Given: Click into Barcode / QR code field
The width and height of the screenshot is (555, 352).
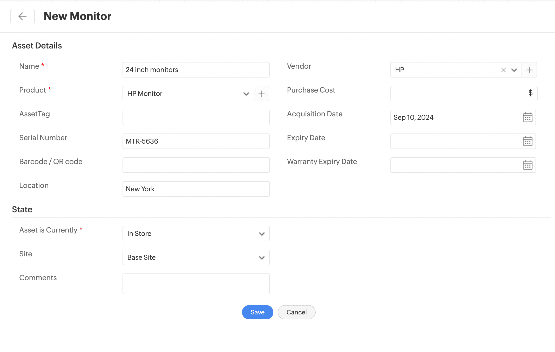Looking at the screenshot, I should click(x=196, y=165).
